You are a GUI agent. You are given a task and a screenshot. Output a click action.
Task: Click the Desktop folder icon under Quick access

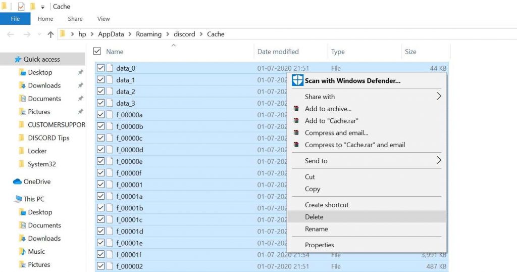click(x=22, y=72)
